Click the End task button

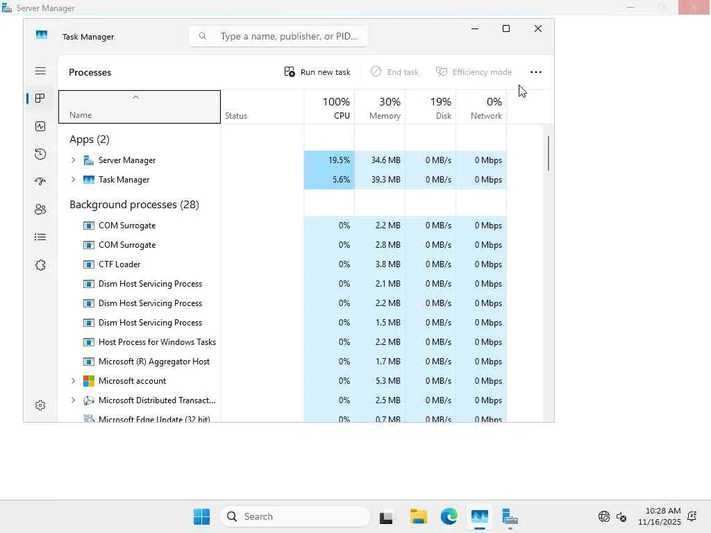(394, 72)
